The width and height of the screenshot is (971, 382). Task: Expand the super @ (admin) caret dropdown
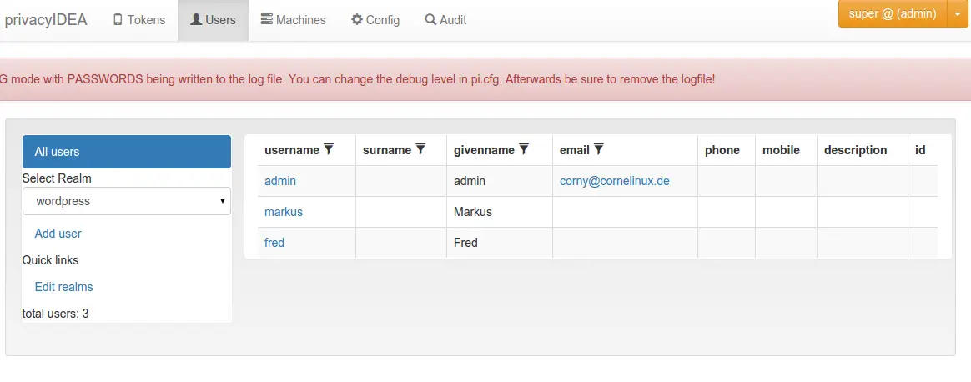point(958,13)
